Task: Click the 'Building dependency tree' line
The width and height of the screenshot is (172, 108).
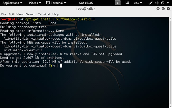Action: click(23, 27)
